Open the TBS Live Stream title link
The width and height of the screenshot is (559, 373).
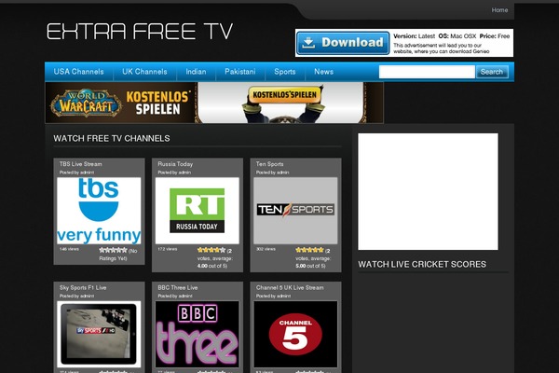[80, 164]
